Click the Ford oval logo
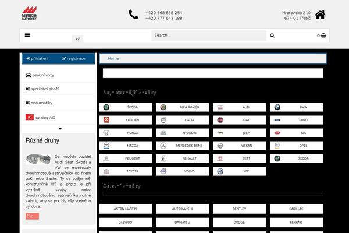 (277, 120)
